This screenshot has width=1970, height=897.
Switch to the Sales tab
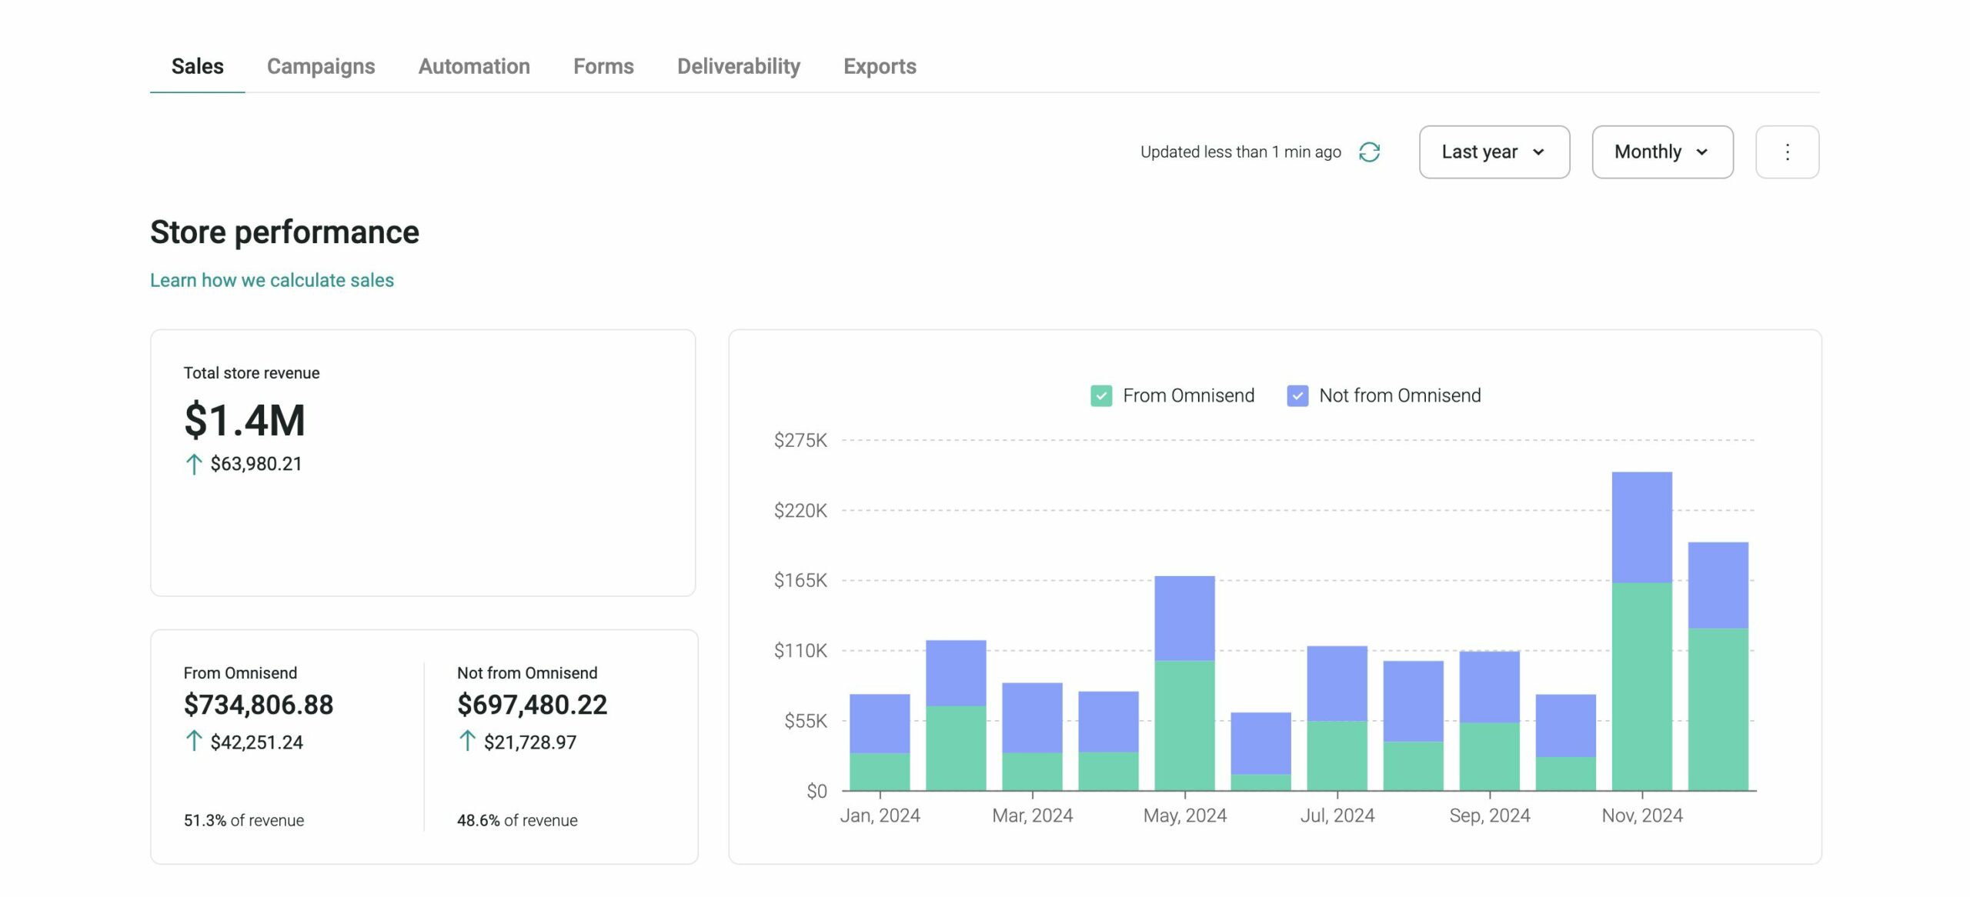click(x=197, y=66)
